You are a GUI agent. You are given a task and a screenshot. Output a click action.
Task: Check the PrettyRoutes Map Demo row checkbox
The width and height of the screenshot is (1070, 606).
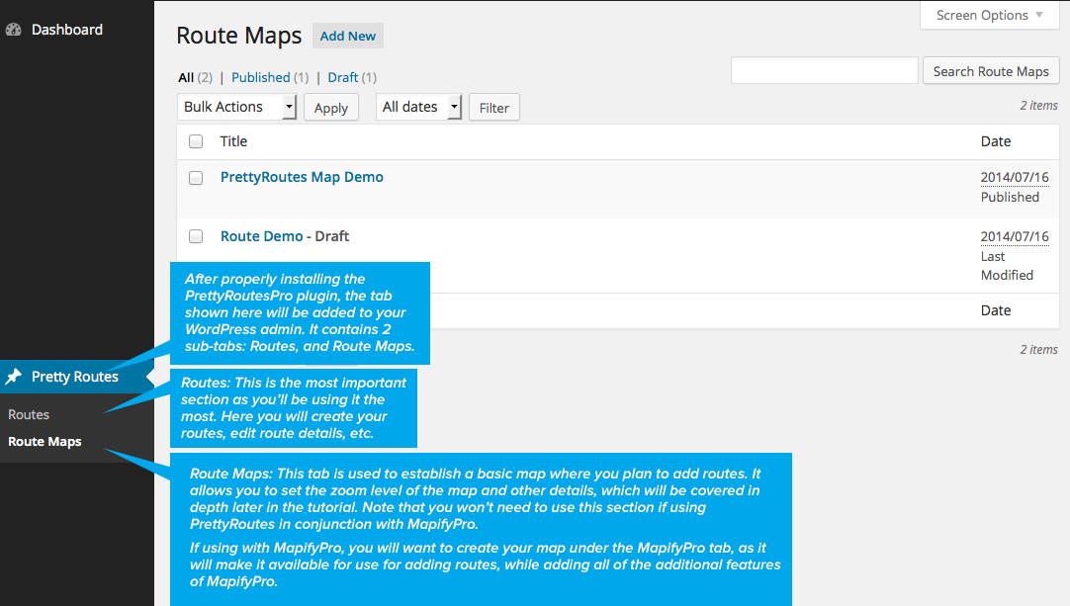pos(196,178)
